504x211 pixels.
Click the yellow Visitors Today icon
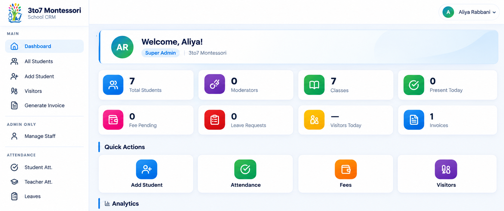[x=314, y=120]
